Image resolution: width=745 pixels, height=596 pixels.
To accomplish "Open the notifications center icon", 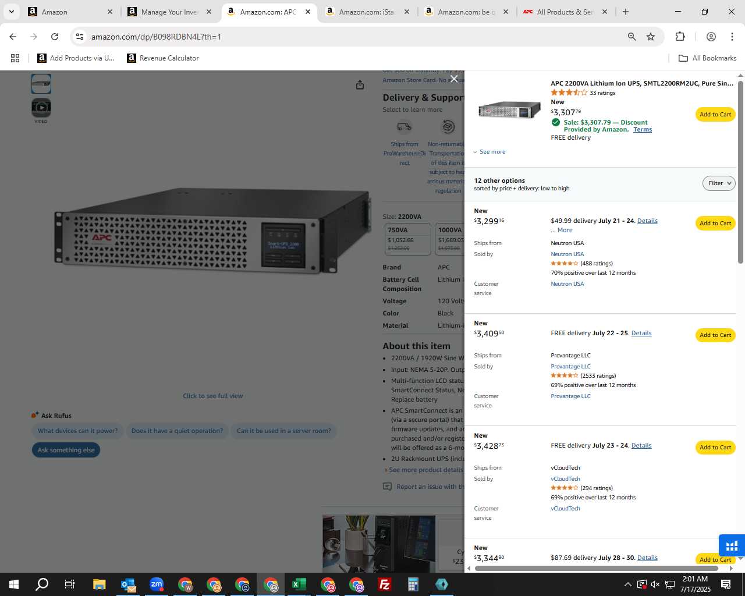I will click(726, 584).
